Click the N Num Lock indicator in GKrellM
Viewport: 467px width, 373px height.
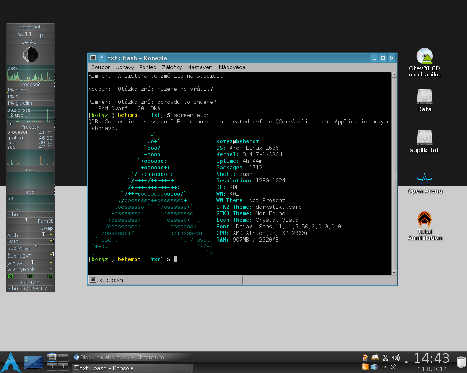click(x=10, y=276)
